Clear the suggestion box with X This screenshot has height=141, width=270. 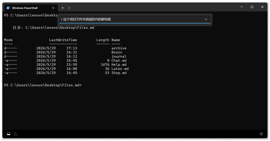tap(206, 19)
